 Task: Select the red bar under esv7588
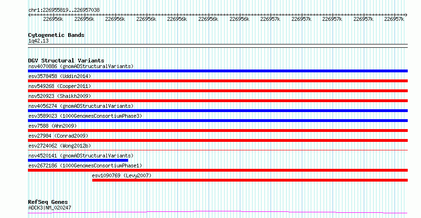pyautogui.click(x=218, y=131)
